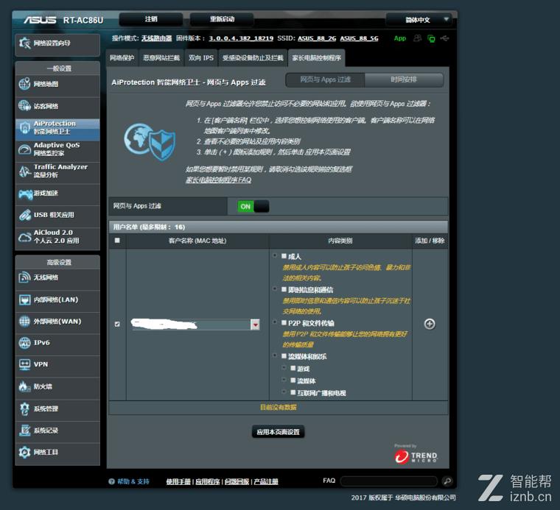Click the FAQ search input field
The width and height of the screenshot is (560, 510).
pos(389,481)
